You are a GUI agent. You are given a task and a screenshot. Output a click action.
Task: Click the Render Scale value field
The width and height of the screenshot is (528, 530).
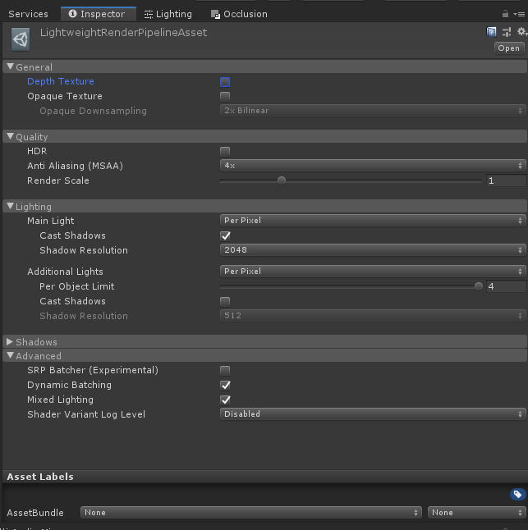(506, 180)
